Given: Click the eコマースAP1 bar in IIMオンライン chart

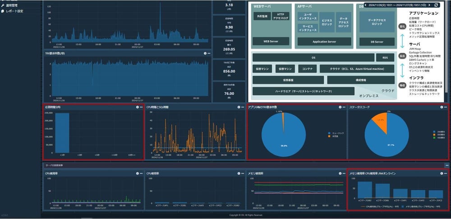Looking at the screenshot, I should (400, 193).
